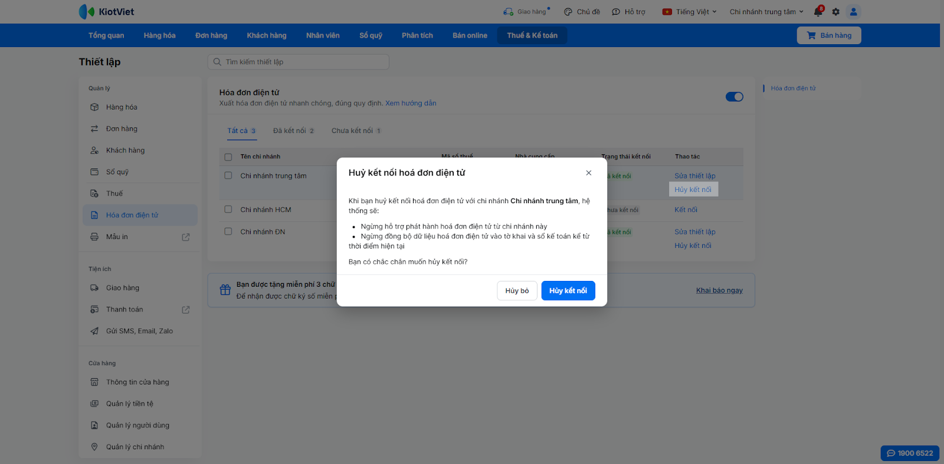The width and height of the screenshot is (944, 464).
Task: Click the KiotViet logo
Action: point(106,12)
